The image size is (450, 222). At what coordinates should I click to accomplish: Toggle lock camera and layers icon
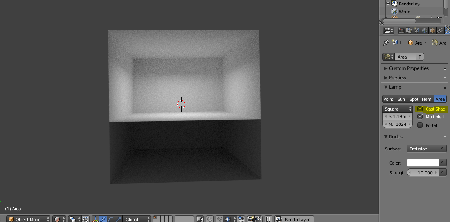coord(200,219)
